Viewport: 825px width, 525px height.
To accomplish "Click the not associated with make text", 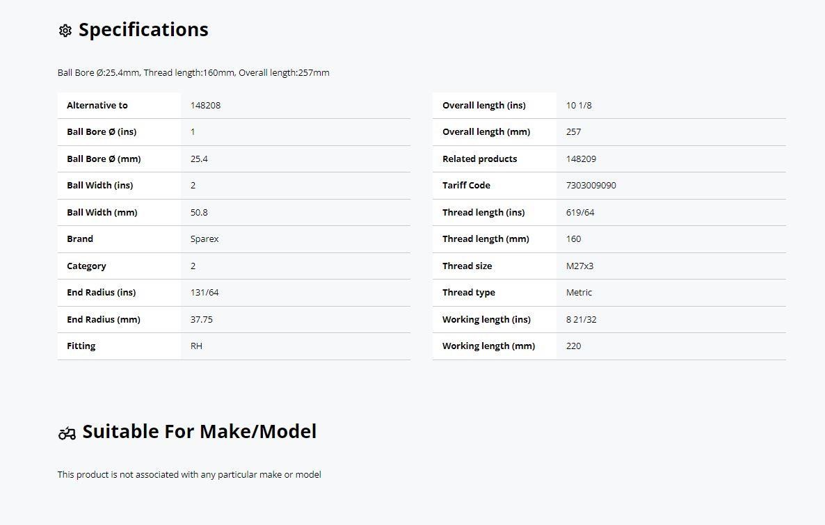I will pyautogui.click(x=189, y=474).
